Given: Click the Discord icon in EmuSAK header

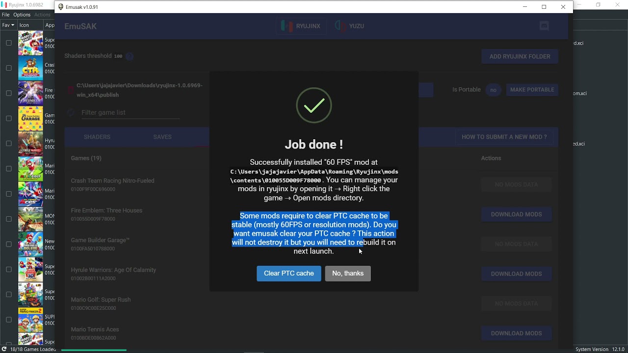Looking at the screenshot, I should click(x=544, y=26).
